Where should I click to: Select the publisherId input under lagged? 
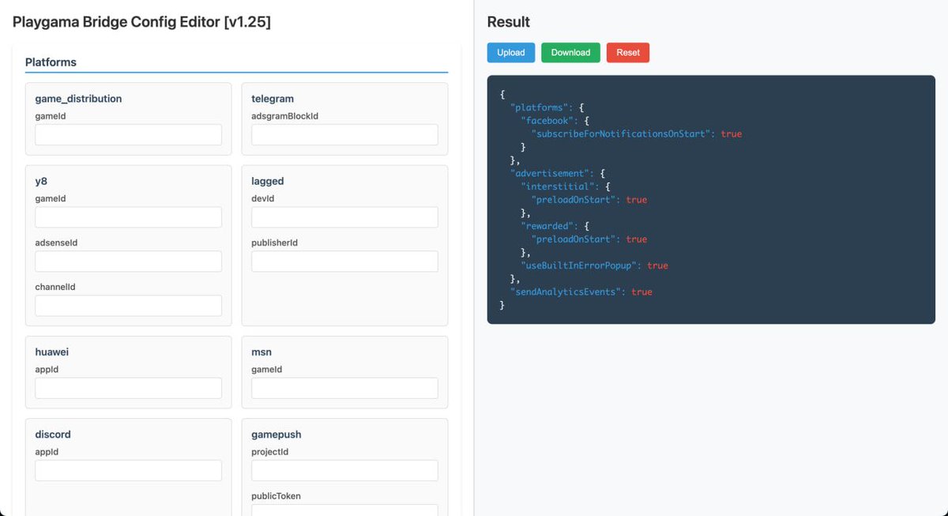(x=344, y=261)
